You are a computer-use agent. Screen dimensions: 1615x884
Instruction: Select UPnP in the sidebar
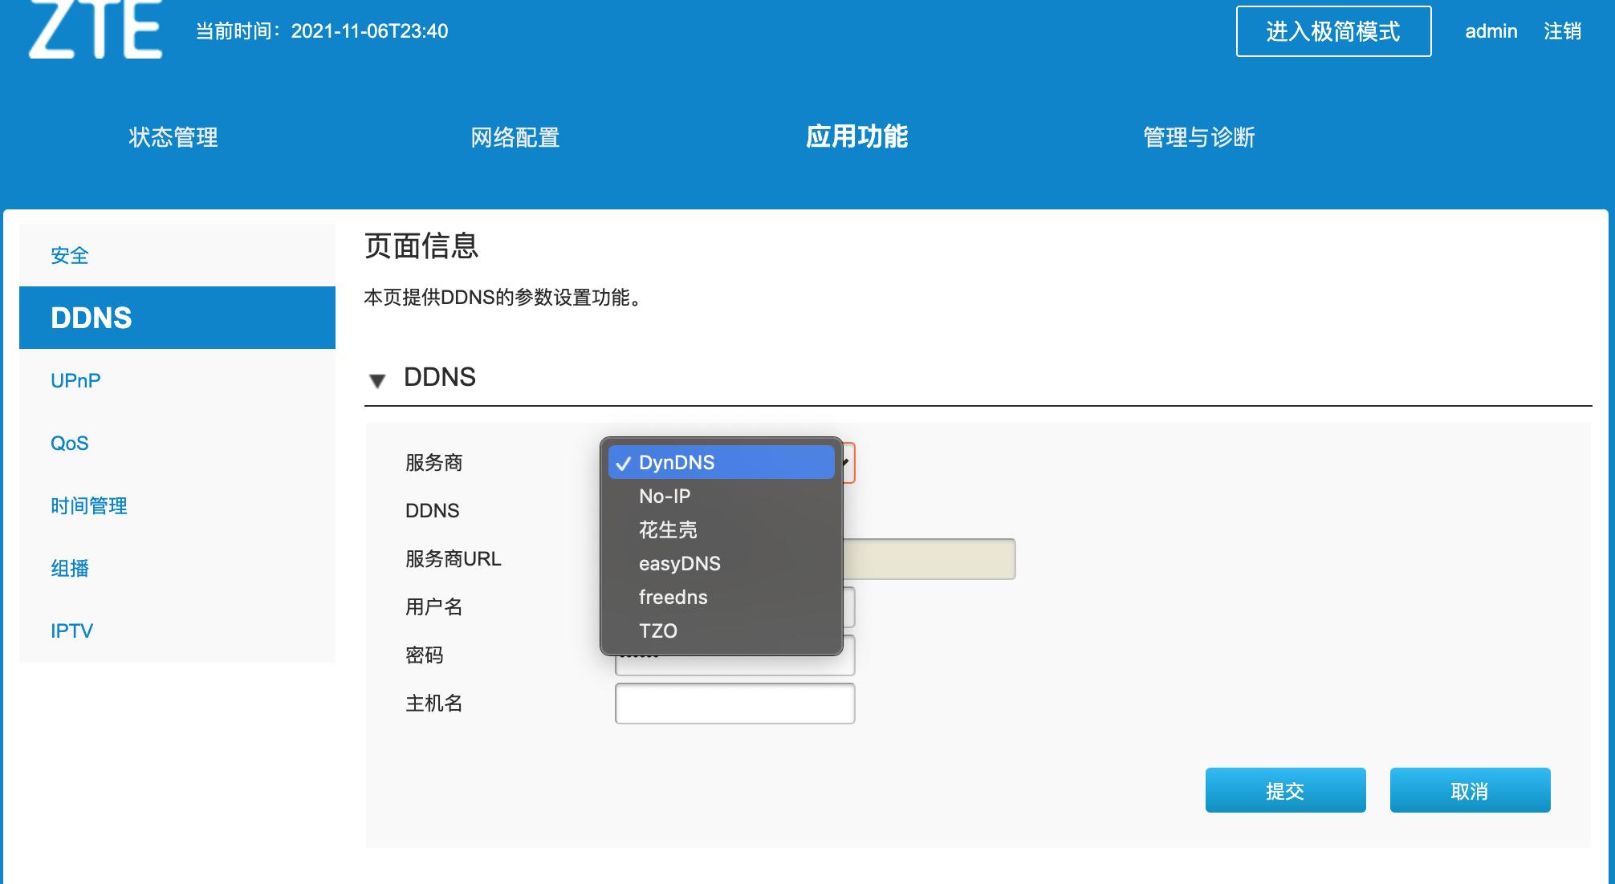click(x=75, y=380)
